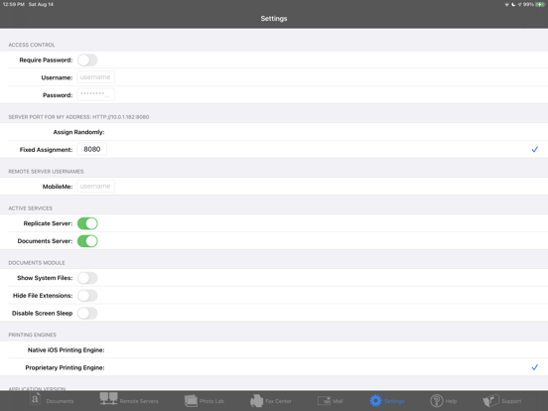Switch to the Remote Servers tab label
The width and height of the screenshot is (548, 411).
pos(139,401)
